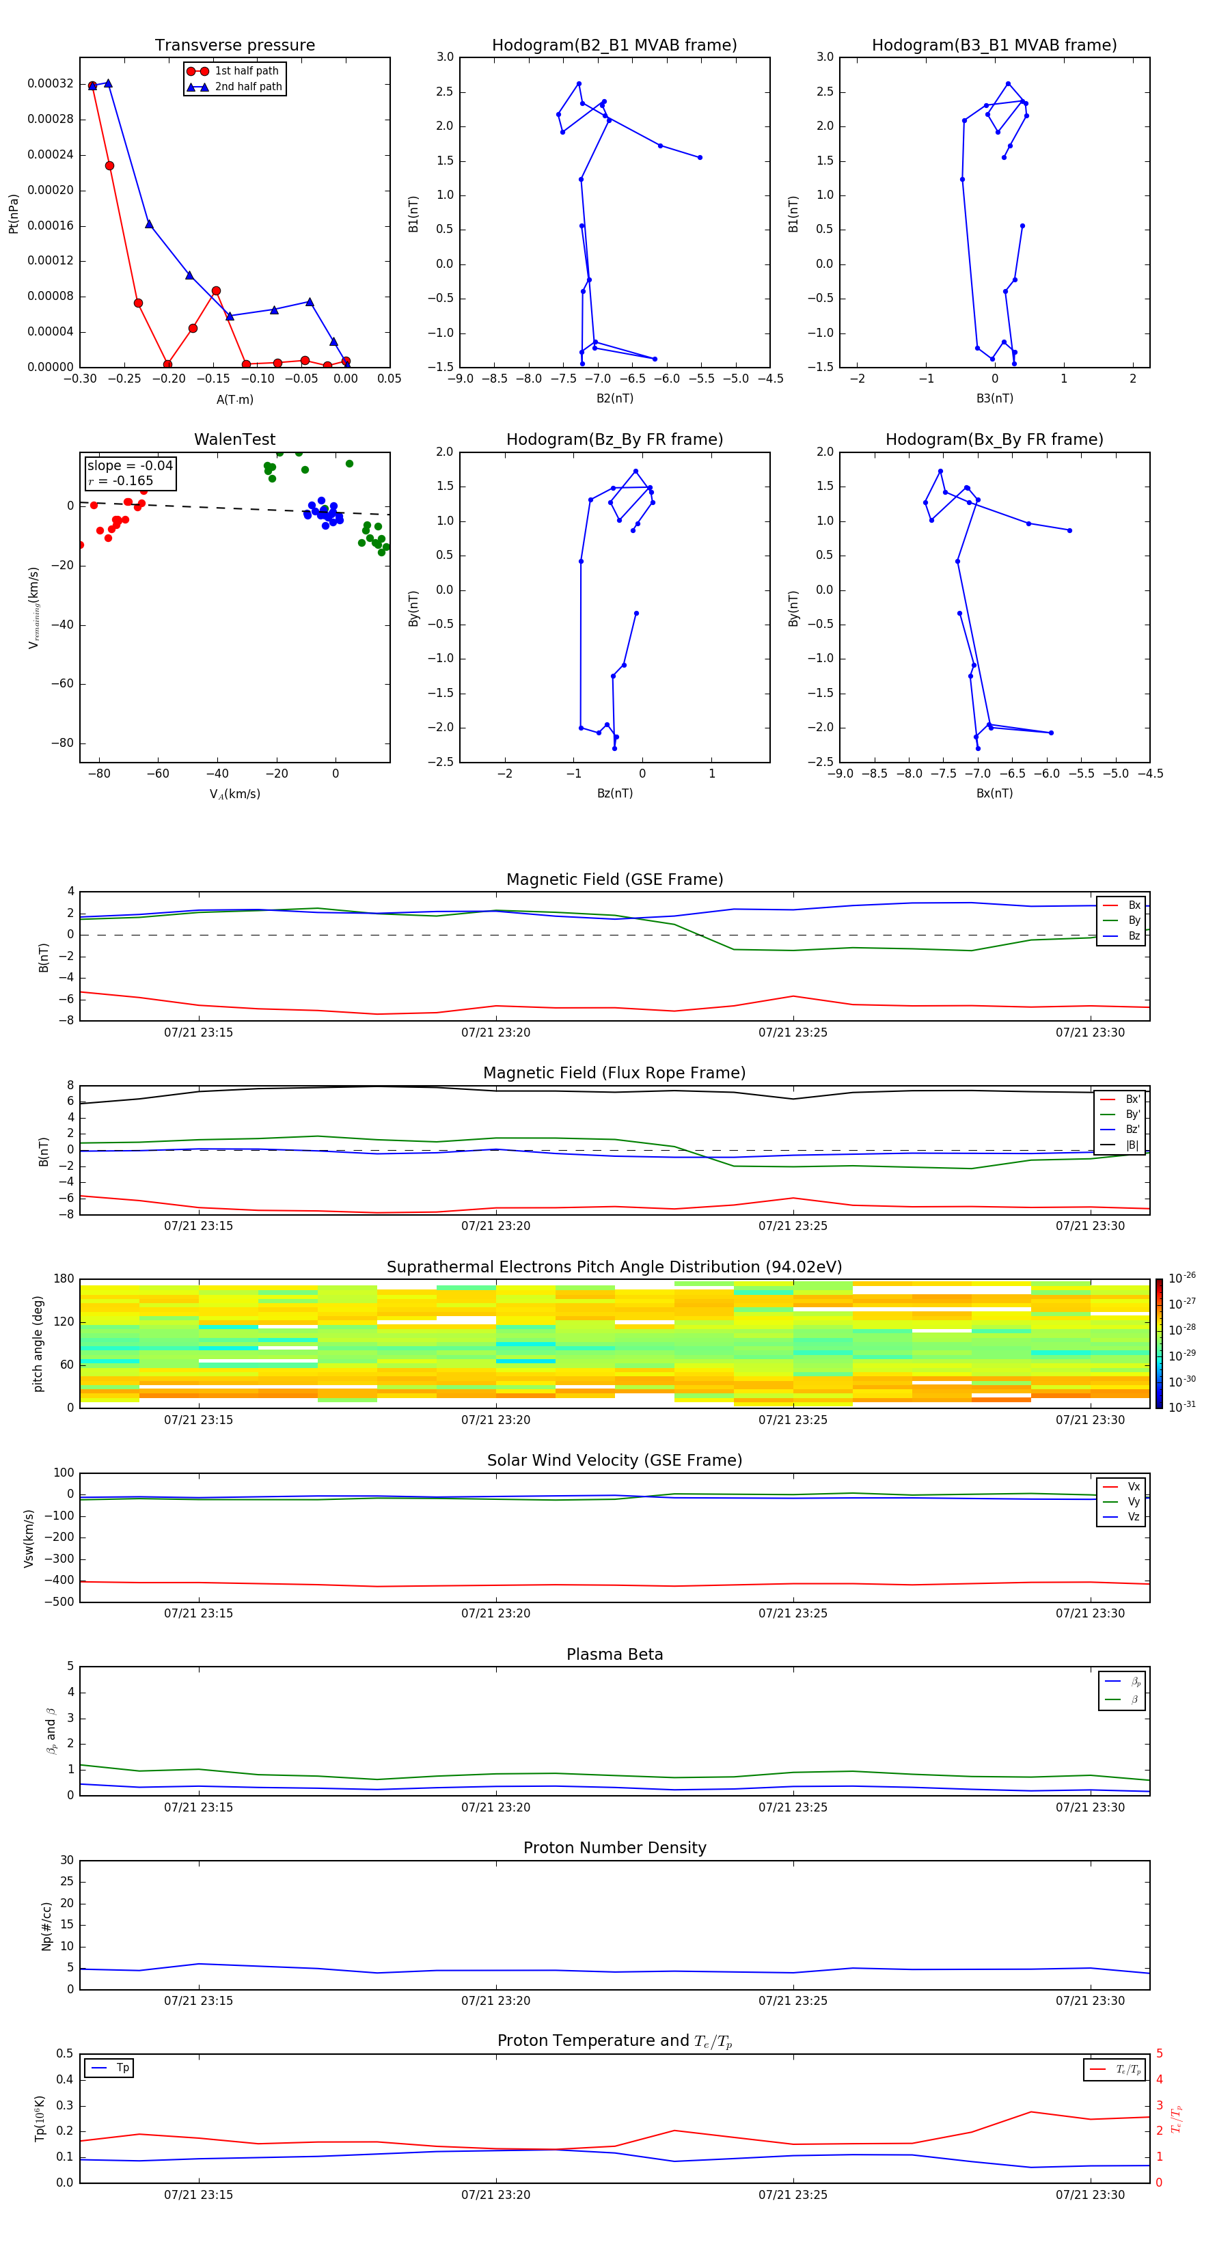
Task: Click the 'Tp(10⁶K)' axis label
Action: pyautogui.click(x=40, y=2118)
